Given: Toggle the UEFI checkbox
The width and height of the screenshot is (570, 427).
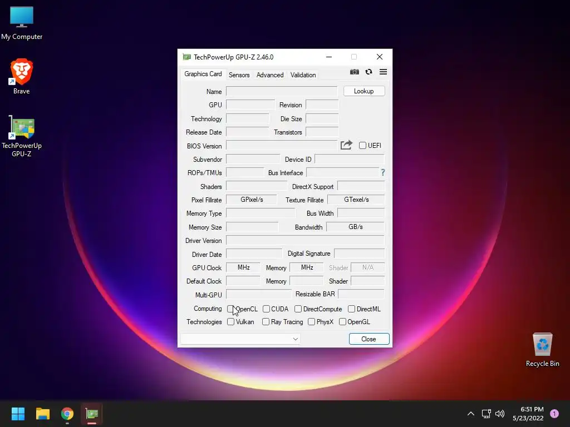Looking at the screenshot, I should (362, 145).
